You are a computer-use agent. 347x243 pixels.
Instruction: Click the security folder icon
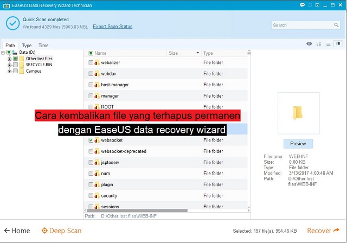pyautogui.click(x=97, y=196)
